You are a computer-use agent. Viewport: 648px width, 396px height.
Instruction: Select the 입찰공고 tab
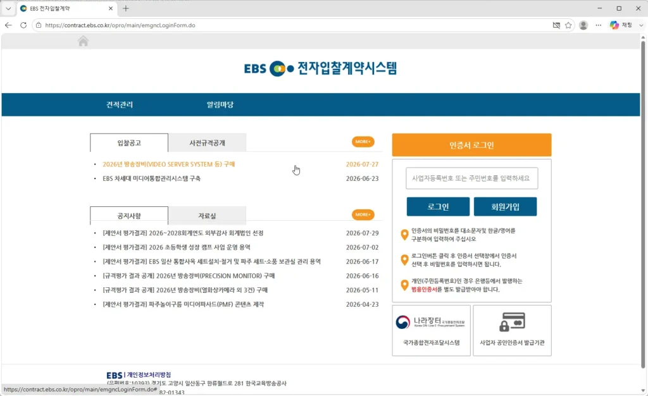tap(129, 143)
